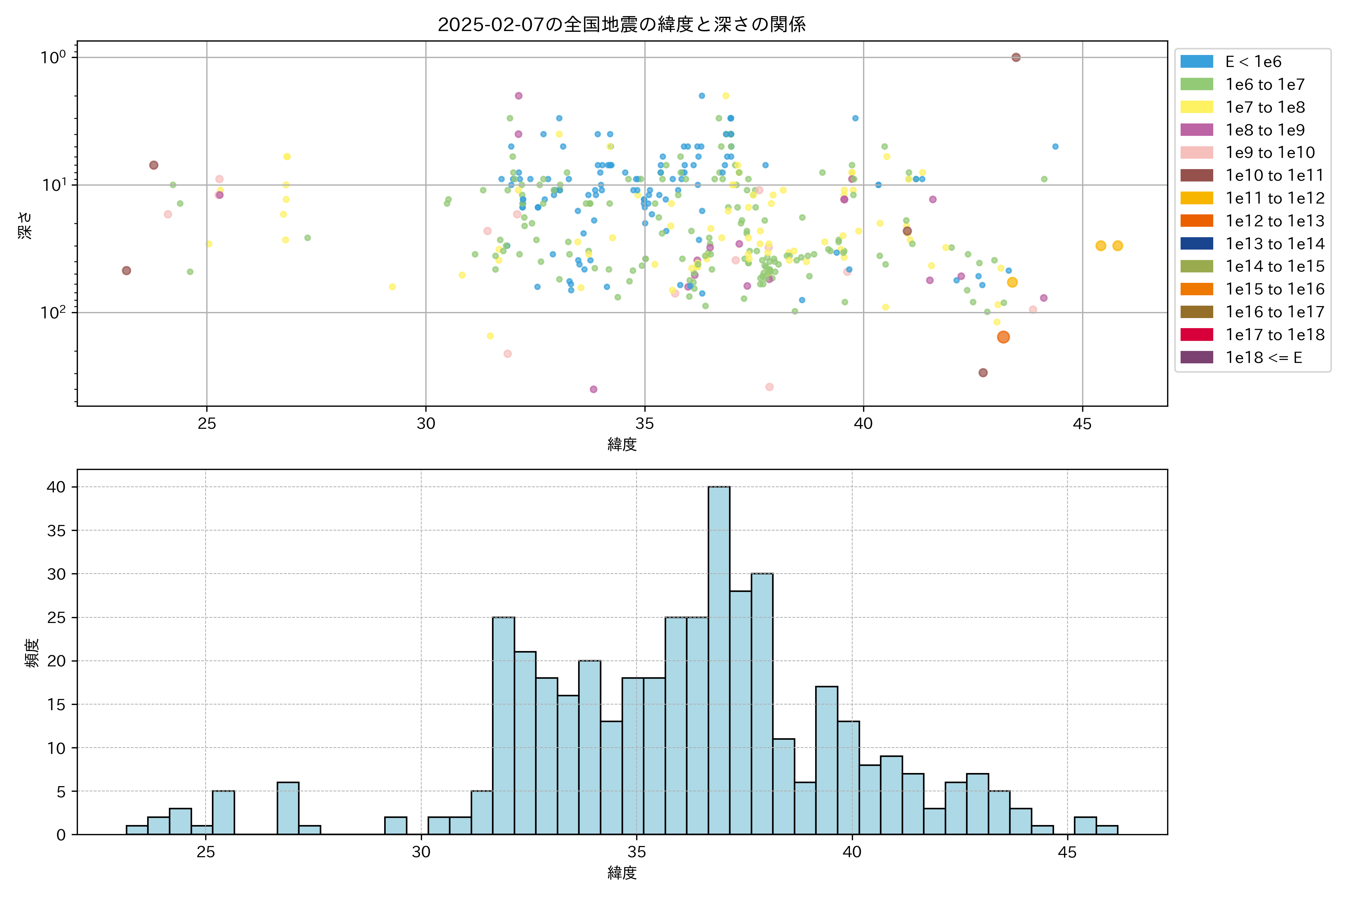Click the pink '1e9 to 1e10' legend swatch

pyautogui.click(x=1196, y=152)
